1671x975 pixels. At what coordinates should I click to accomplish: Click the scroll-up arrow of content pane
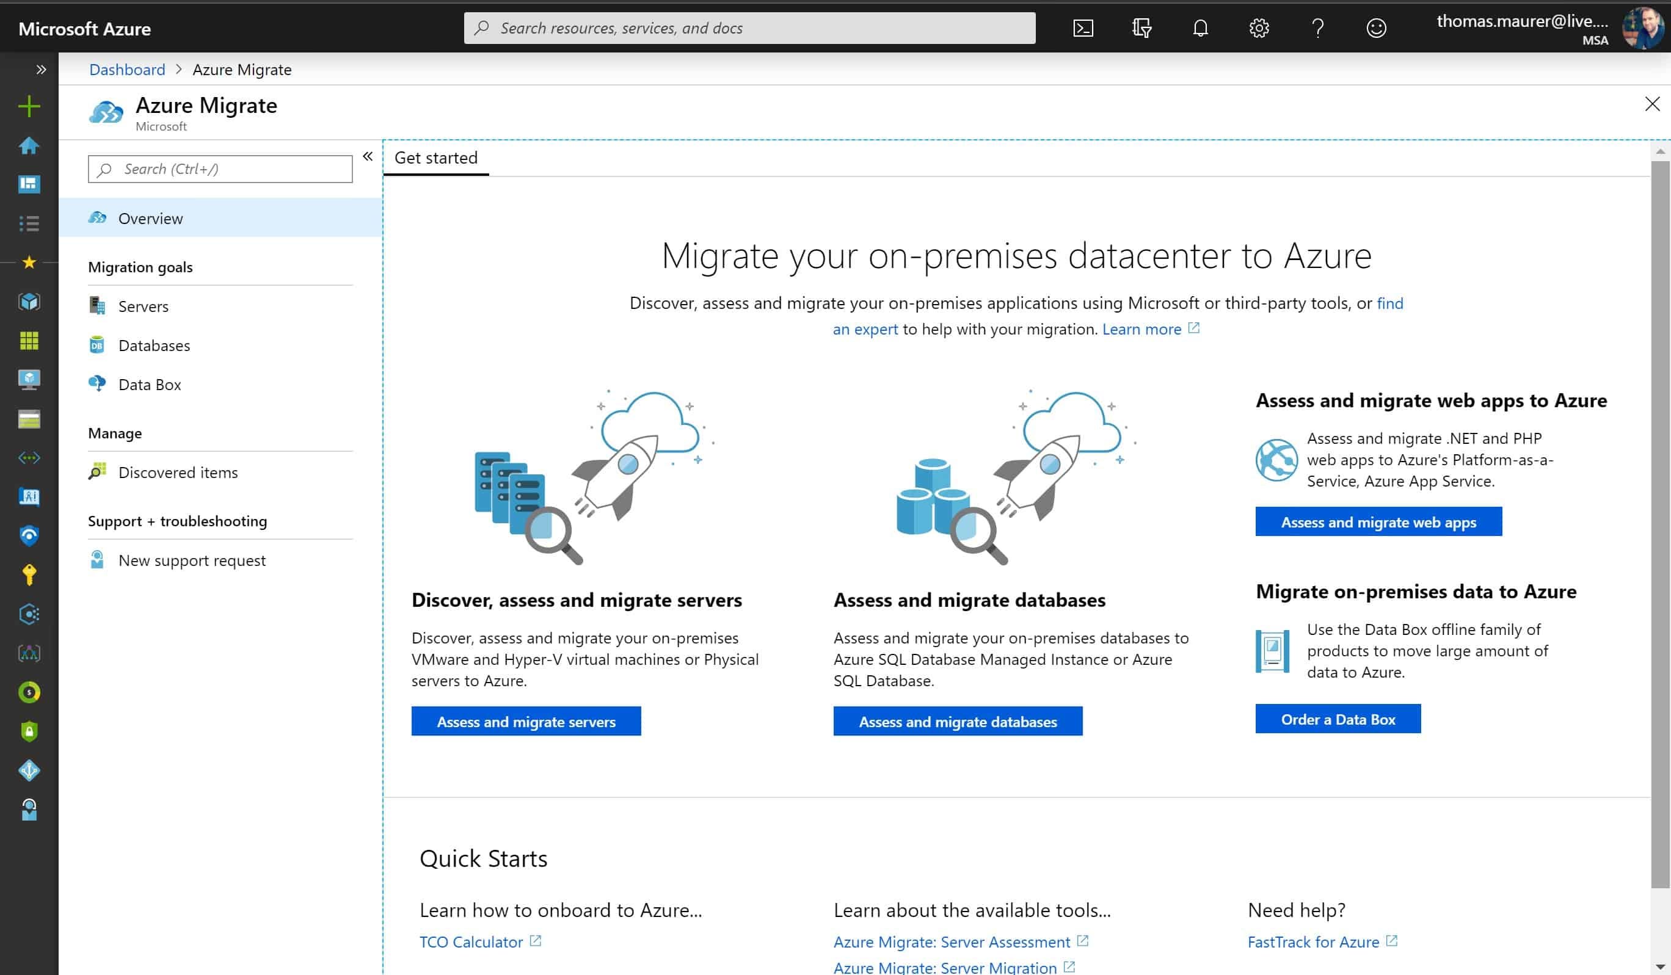(1661, 151)
